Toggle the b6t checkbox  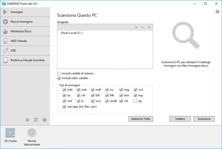[x=107, y=96]
